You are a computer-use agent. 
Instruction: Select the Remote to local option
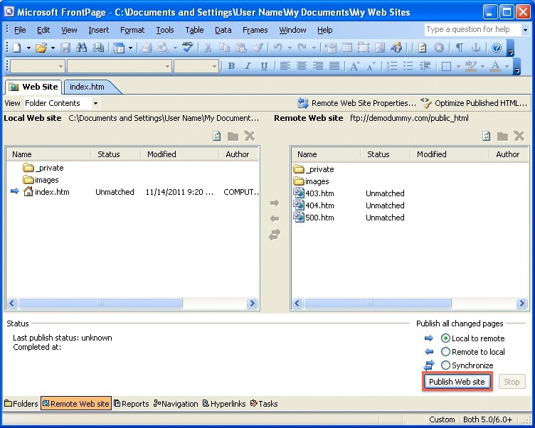[446, 351]
